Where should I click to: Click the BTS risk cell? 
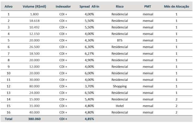[120, 40]
